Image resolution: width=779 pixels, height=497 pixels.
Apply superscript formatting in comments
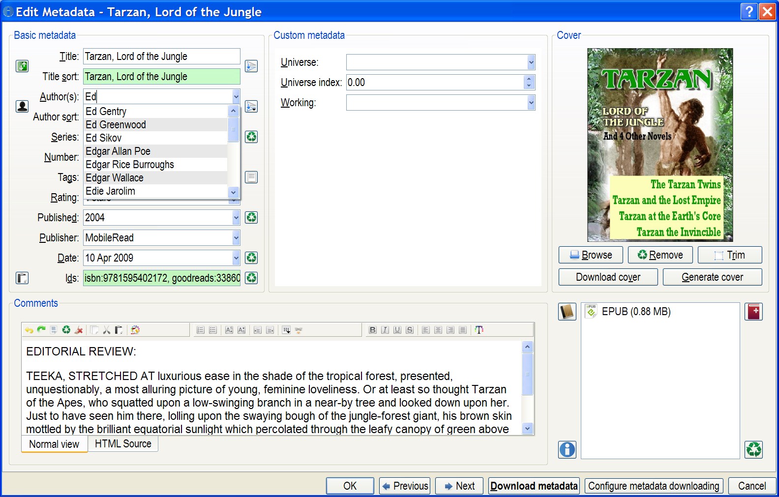click(x=229, y=330)
